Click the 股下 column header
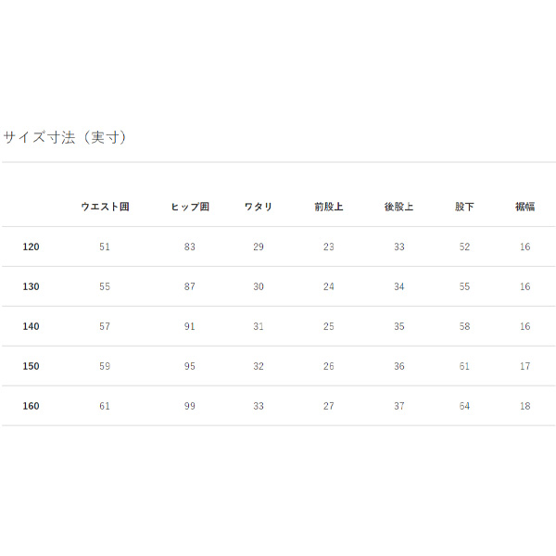556x556 pixels. (x=464, y=207)
